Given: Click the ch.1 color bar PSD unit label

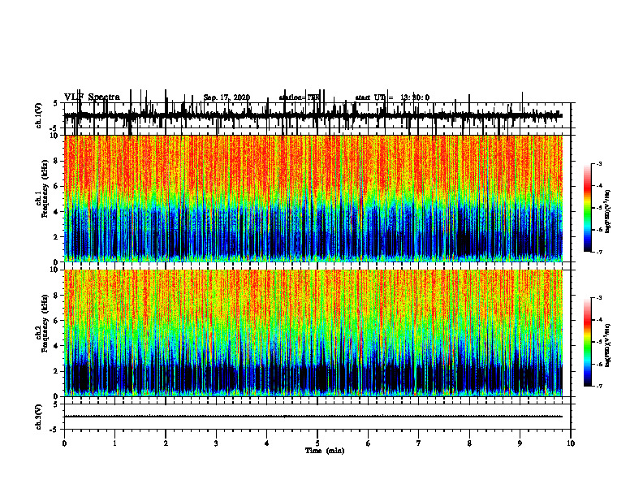Looking at the screenshot, I should coord(608,212).
